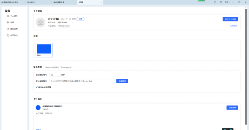Click the 自动备份时间 minutes input field
The image size is (249, 130).
click(x=55, y=75)
